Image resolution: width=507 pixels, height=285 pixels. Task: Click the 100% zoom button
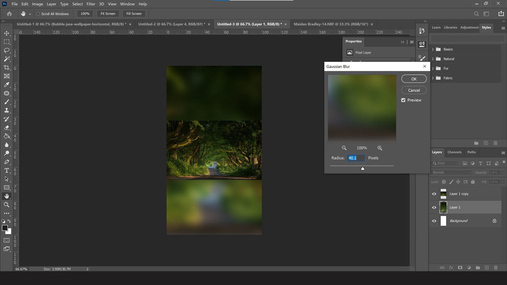(85, 14)
